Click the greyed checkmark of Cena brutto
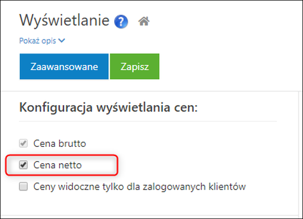Image resolution: width=303 pixels, height=219 pixels. (23, 143)
